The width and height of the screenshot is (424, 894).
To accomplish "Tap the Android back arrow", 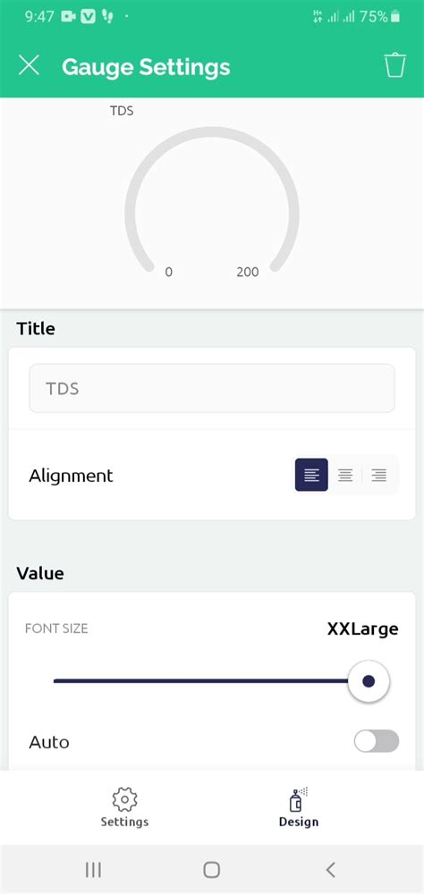I will point(330,870).
